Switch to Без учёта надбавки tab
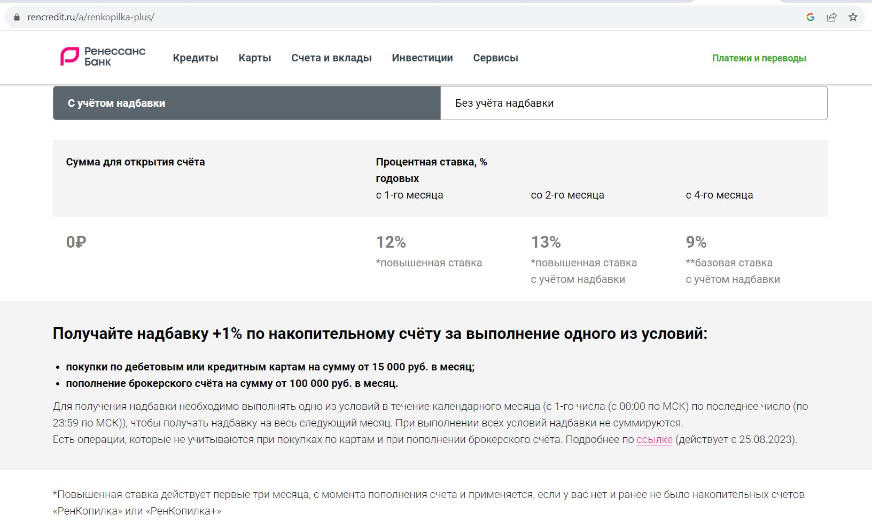The width and height of the screenshot is (872, 522). (634, 103)
